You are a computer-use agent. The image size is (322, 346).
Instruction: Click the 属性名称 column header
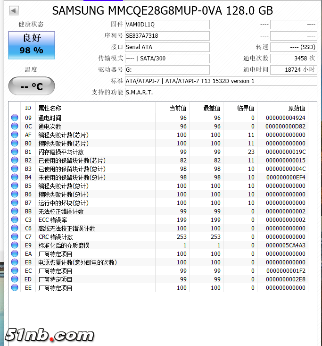click(50, 108)
